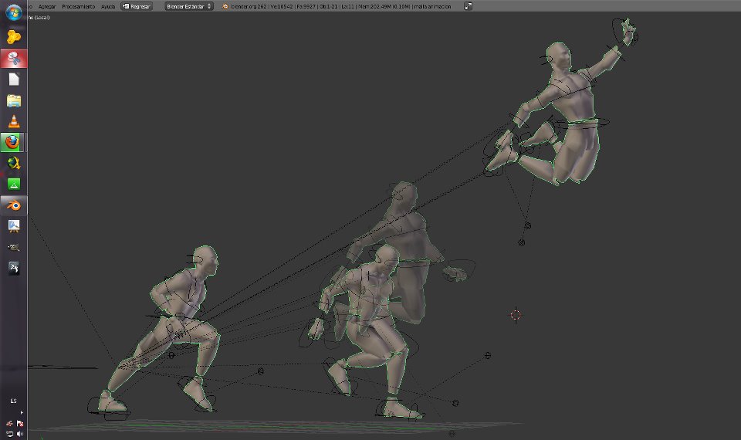Open the volume speaker tray icon
This screenshot has width=741, height=440.
pos(20,433)
